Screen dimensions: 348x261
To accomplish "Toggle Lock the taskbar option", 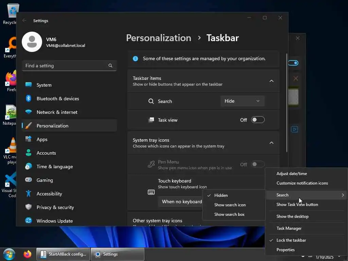I will coord(306,240).
